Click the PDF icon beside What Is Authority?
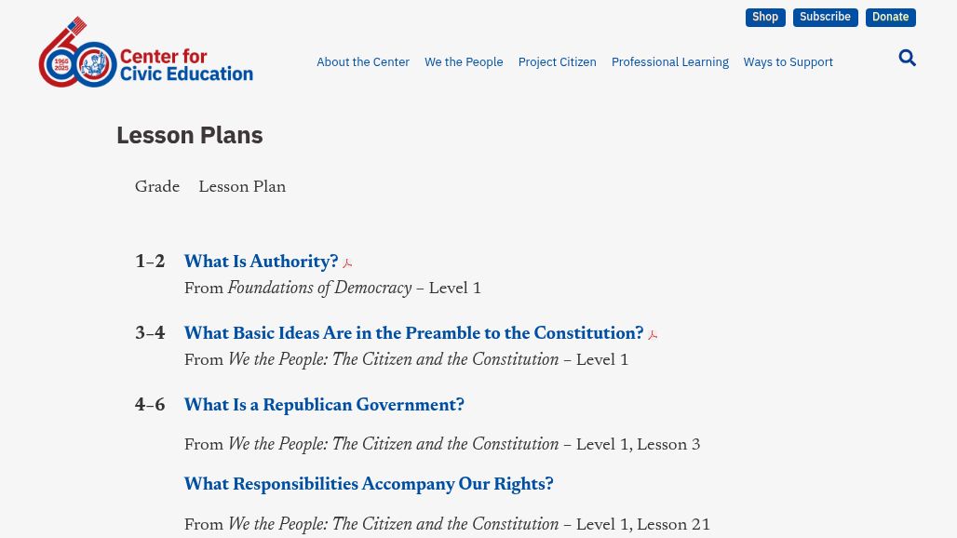 [347, 262]
